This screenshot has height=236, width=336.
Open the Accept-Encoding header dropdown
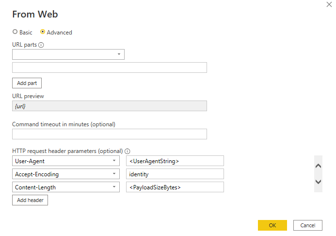66,174
